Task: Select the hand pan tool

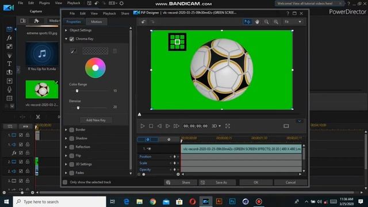Action: coord(257,22)
